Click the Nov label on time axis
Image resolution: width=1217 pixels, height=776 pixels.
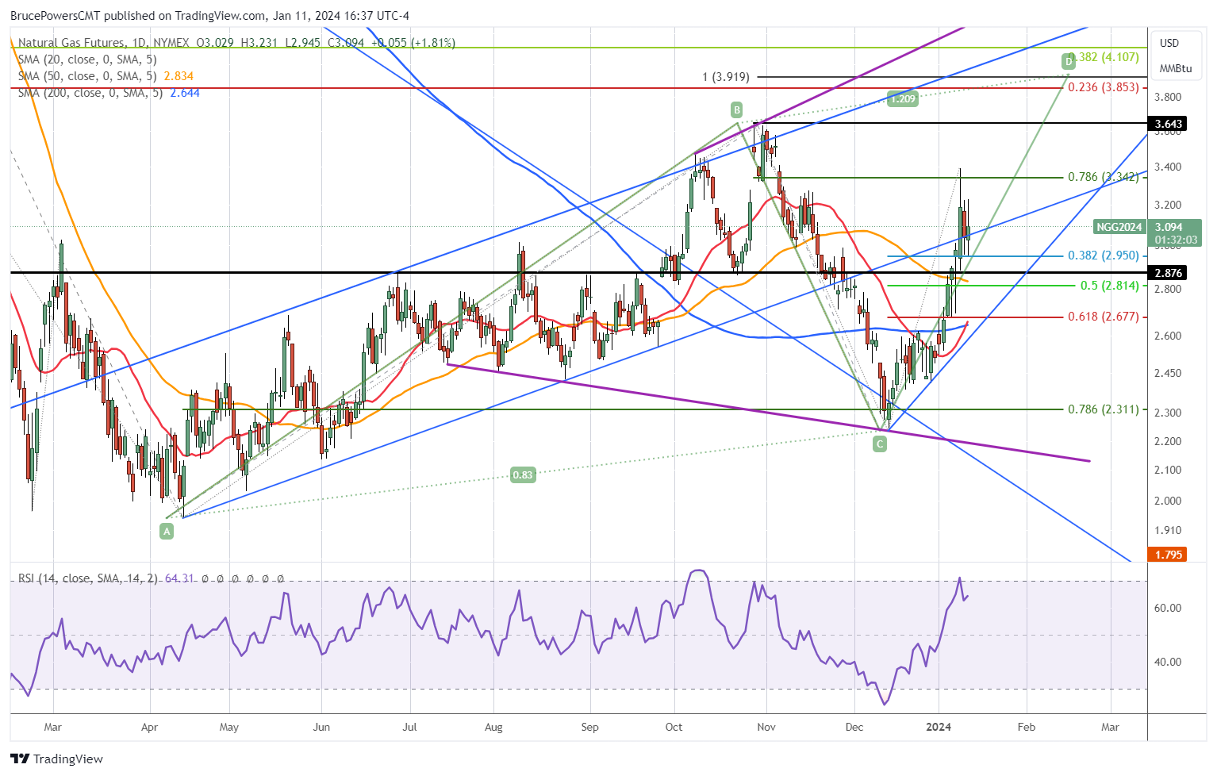click(x=766, y=727)
